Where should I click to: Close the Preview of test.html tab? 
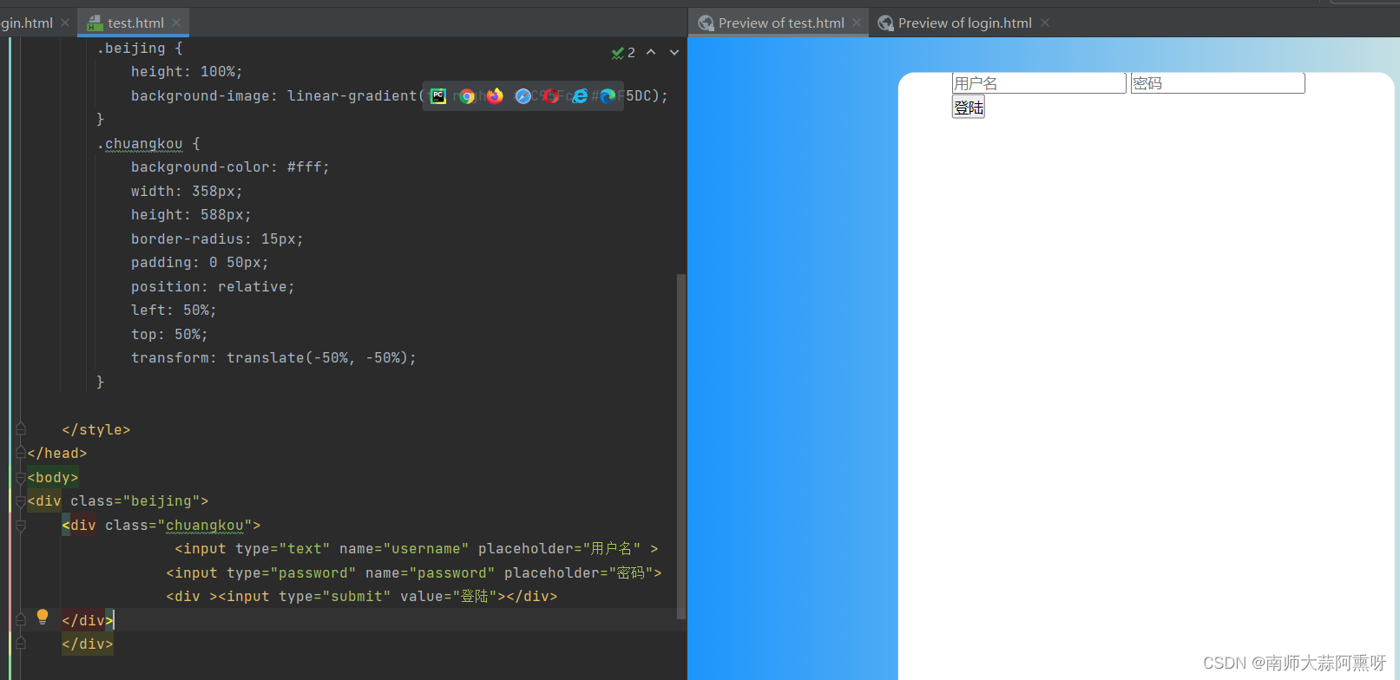click(857, 23)
